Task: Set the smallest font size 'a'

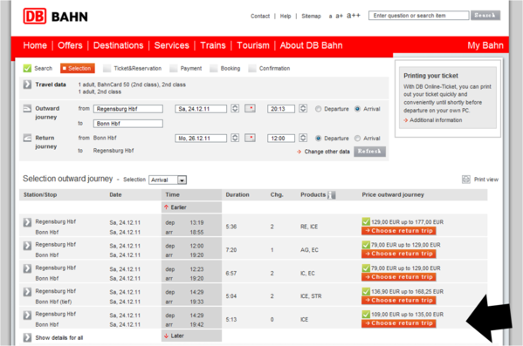Action: [x=330, y=16]
